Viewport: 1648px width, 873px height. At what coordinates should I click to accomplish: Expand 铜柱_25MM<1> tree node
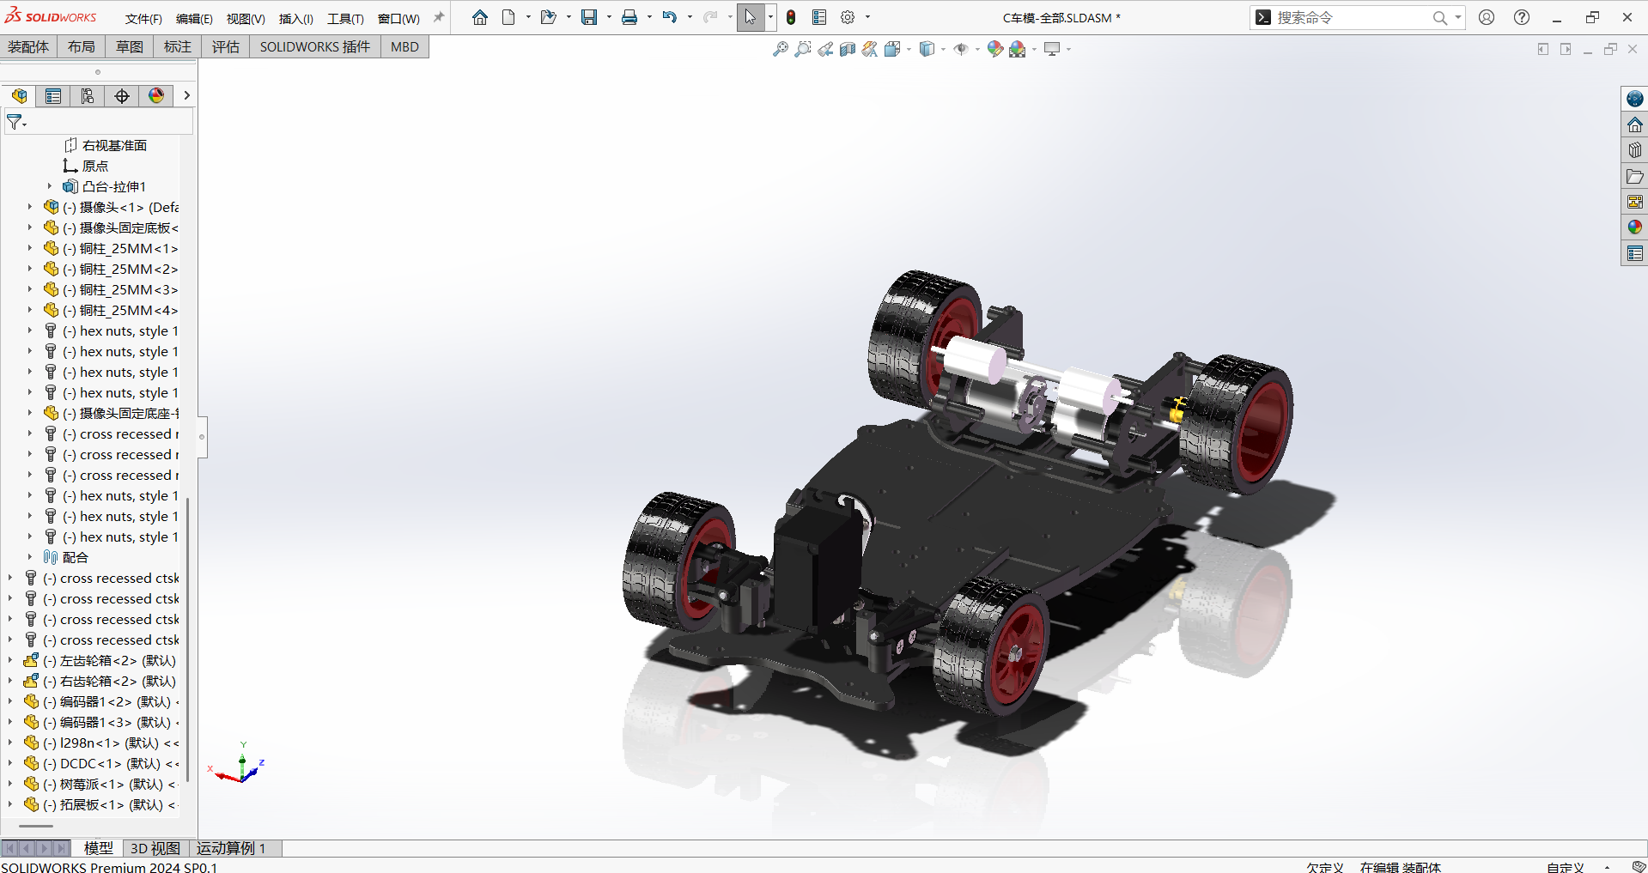(x=30, y=248)
